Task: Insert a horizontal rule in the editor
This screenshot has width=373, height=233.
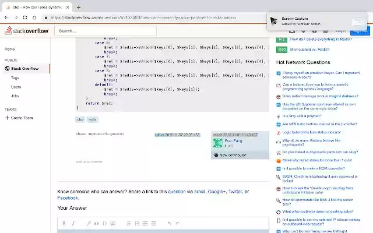Action: [154, 223]
